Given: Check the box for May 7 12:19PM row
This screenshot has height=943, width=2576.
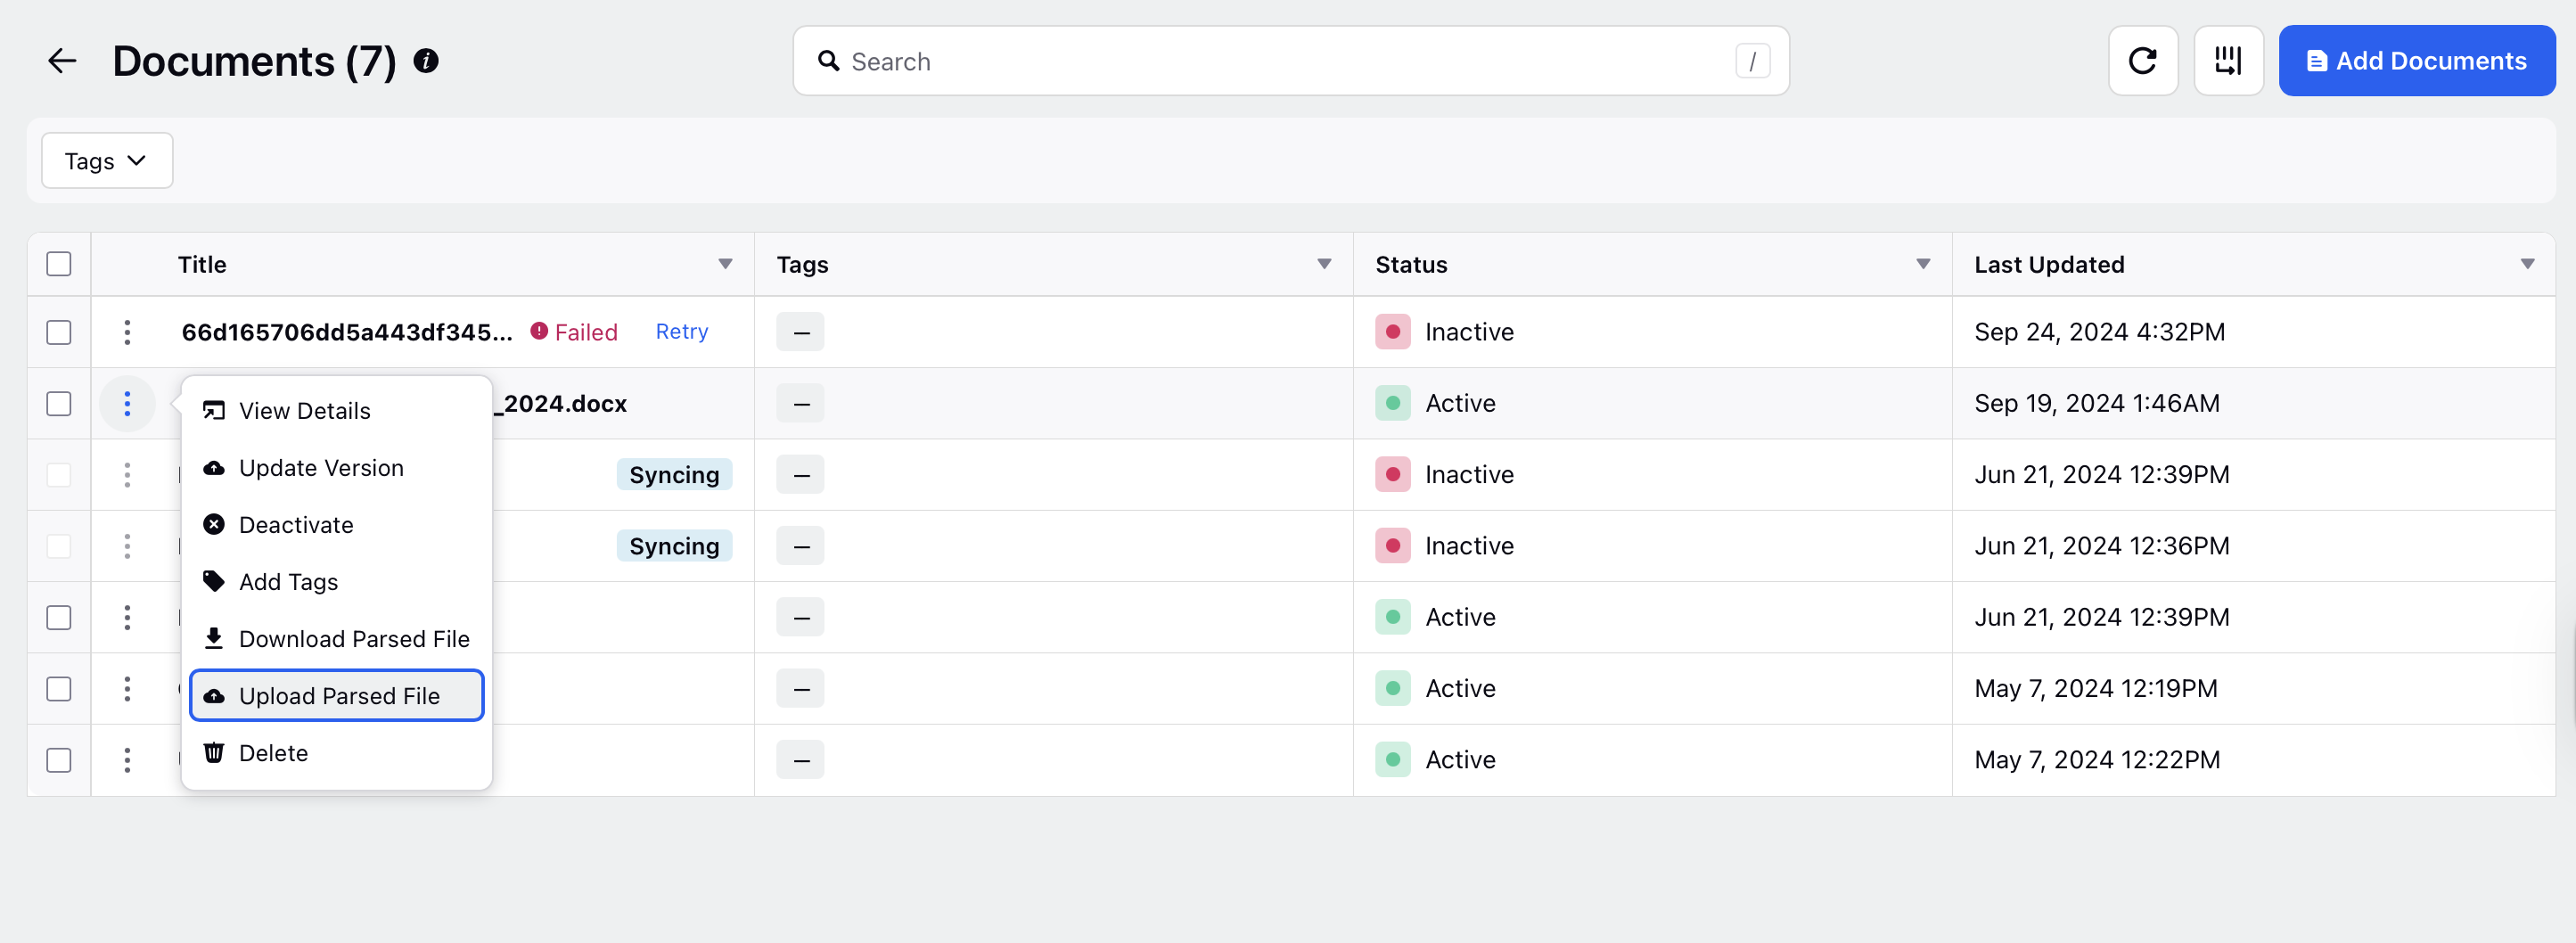Looking at the screenshot, I should pyautogui.click(x=59, y=689).
